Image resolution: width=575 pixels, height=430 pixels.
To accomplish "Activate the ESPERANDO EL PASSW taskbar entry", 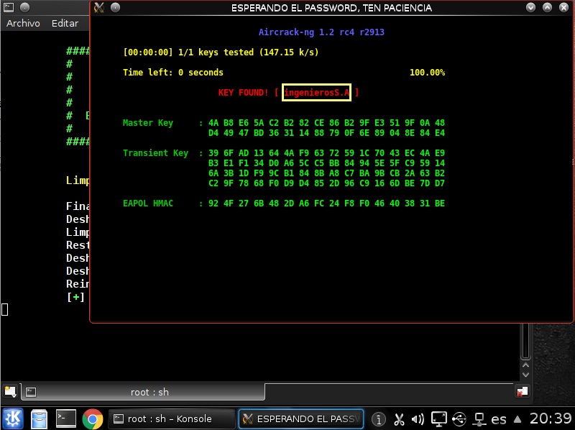I will [301, 418].
